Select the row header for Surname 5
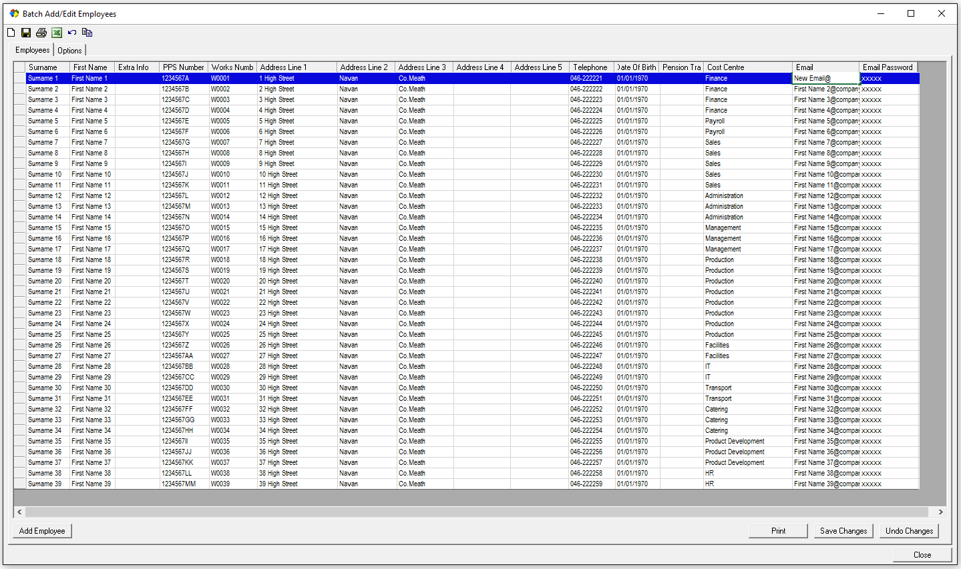 19,121
